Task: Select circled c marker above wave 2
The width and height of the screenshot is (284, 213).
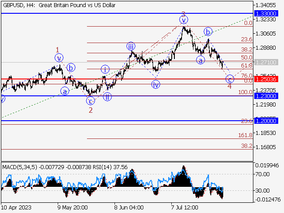Action: click(x=91, y=101)
